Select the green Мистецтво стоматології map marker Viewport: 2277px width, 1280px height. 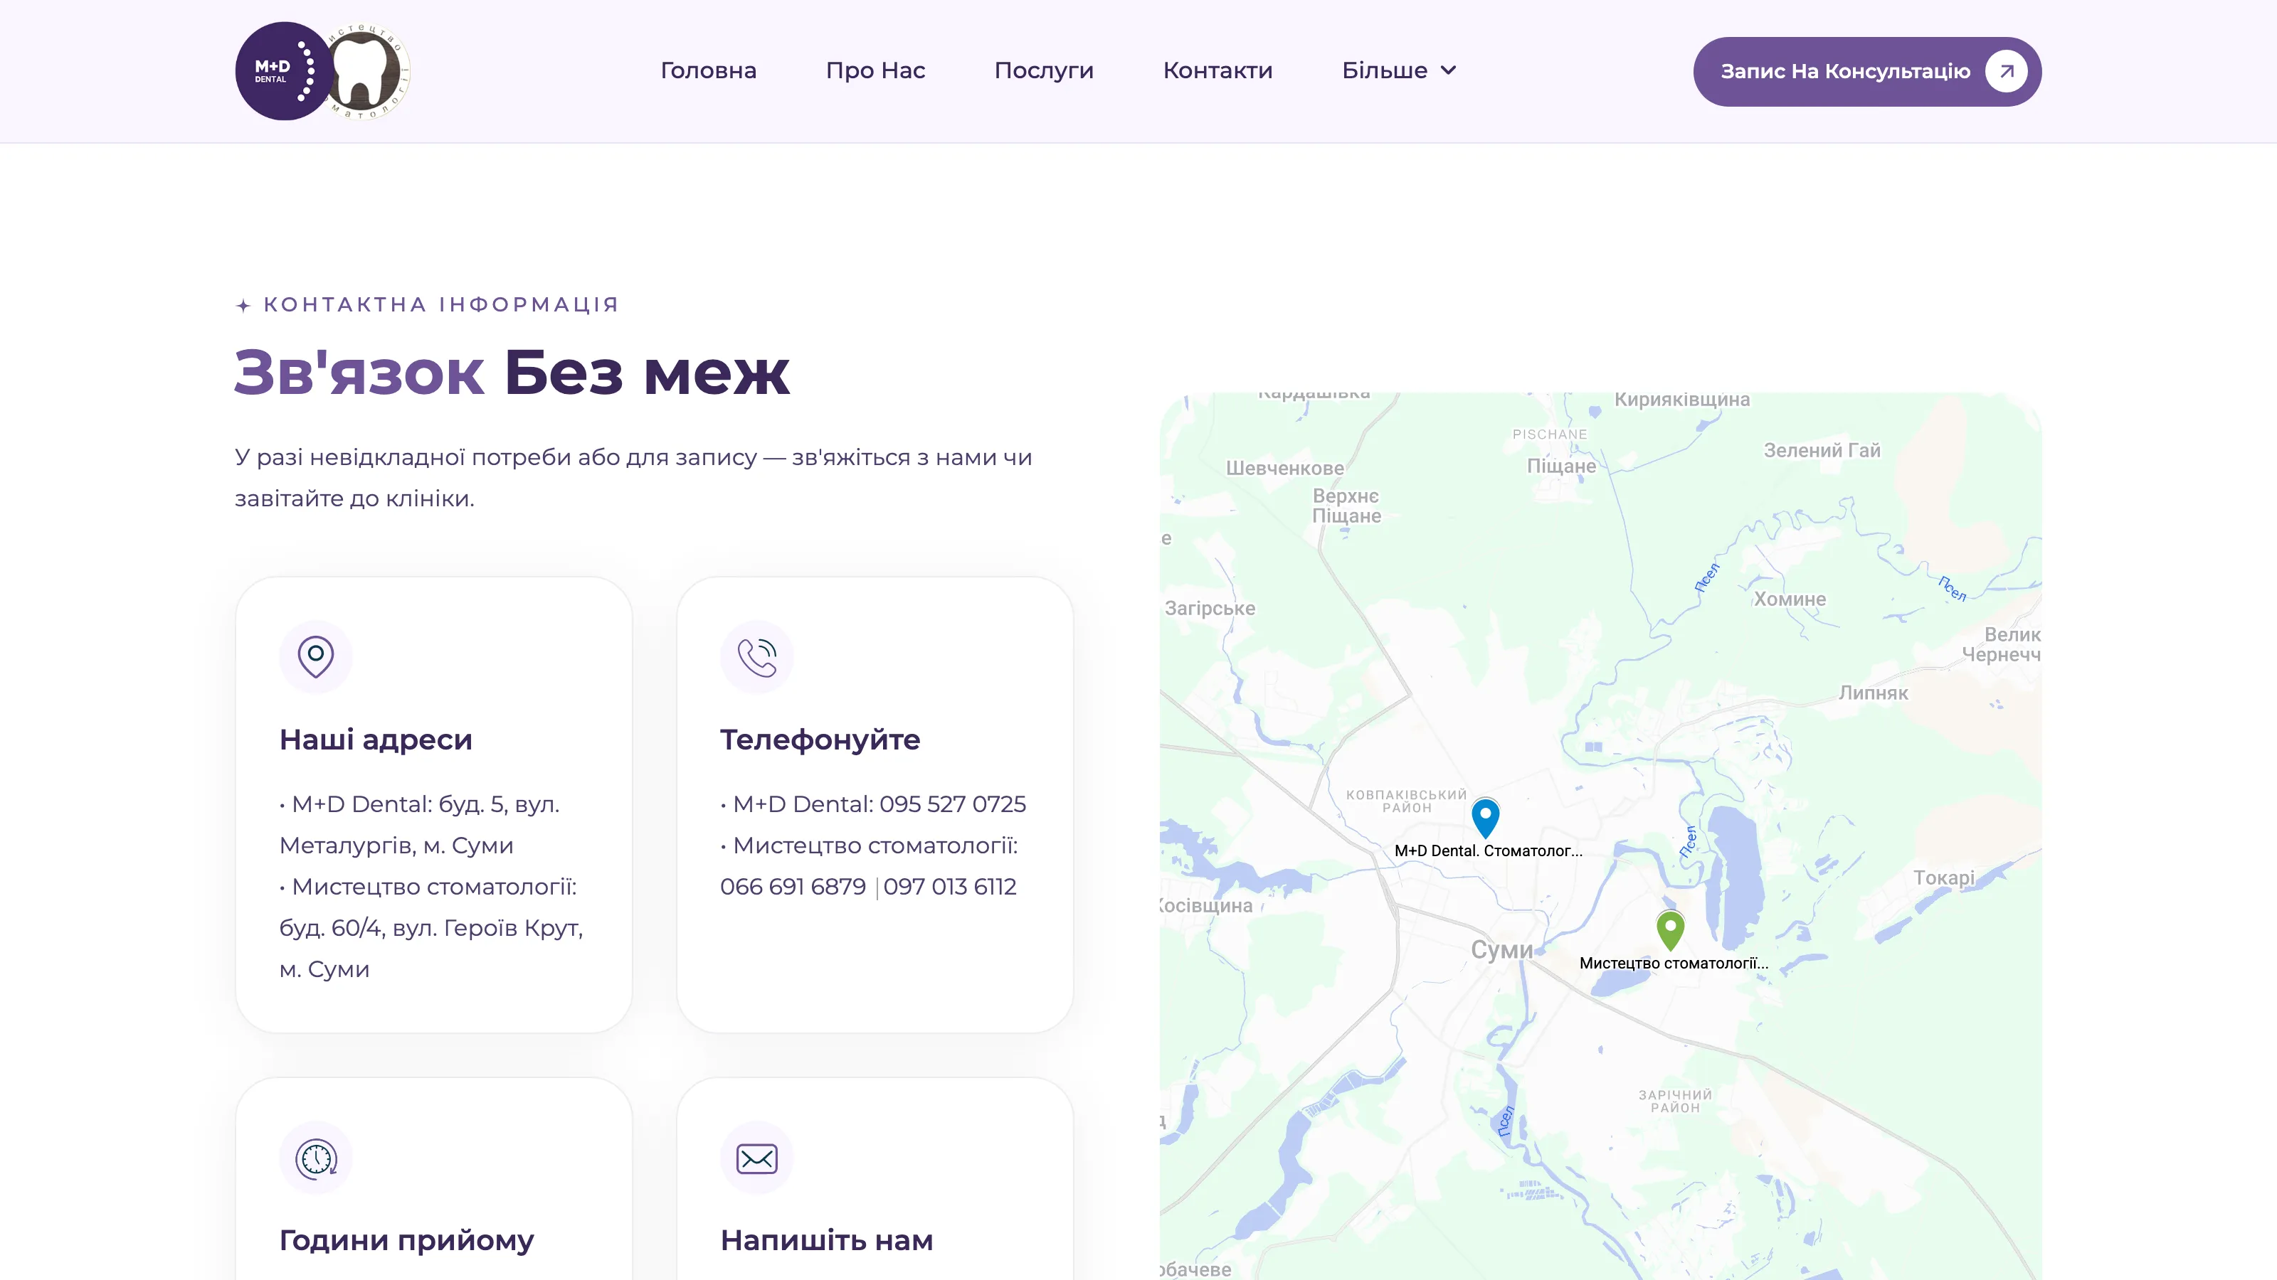[1670, 930]
